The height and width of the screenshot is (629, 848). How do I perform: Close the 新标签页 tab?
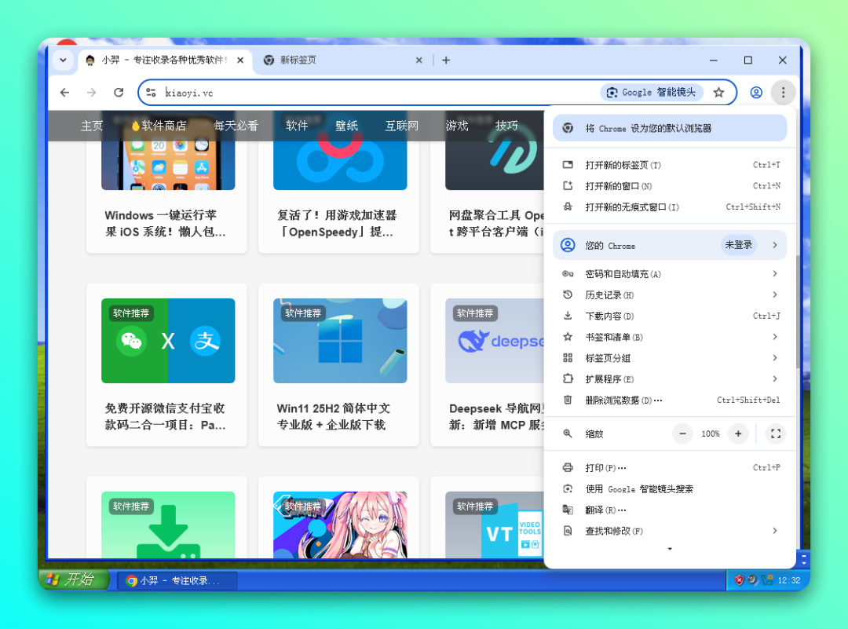(419, 60)
